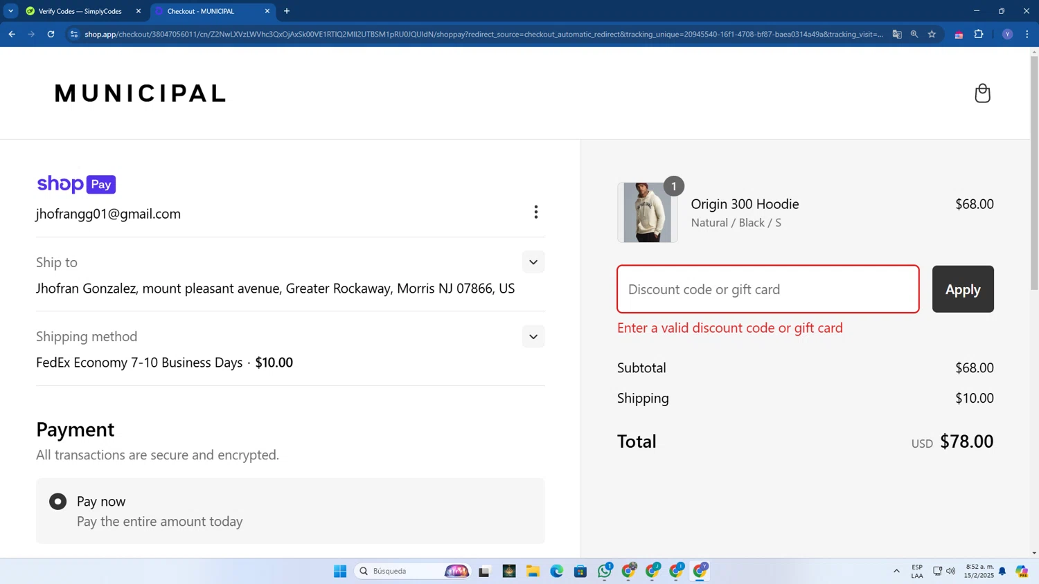
Task: Go back to the previous page
Action: [x=12, y=34]
